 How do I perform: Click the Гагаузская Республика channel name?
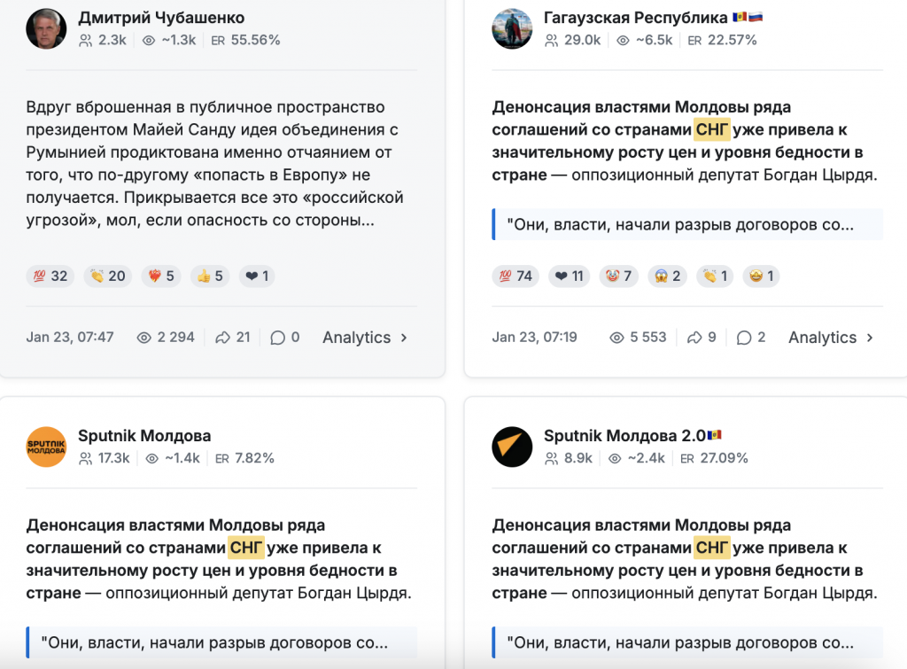coord(635,18)
